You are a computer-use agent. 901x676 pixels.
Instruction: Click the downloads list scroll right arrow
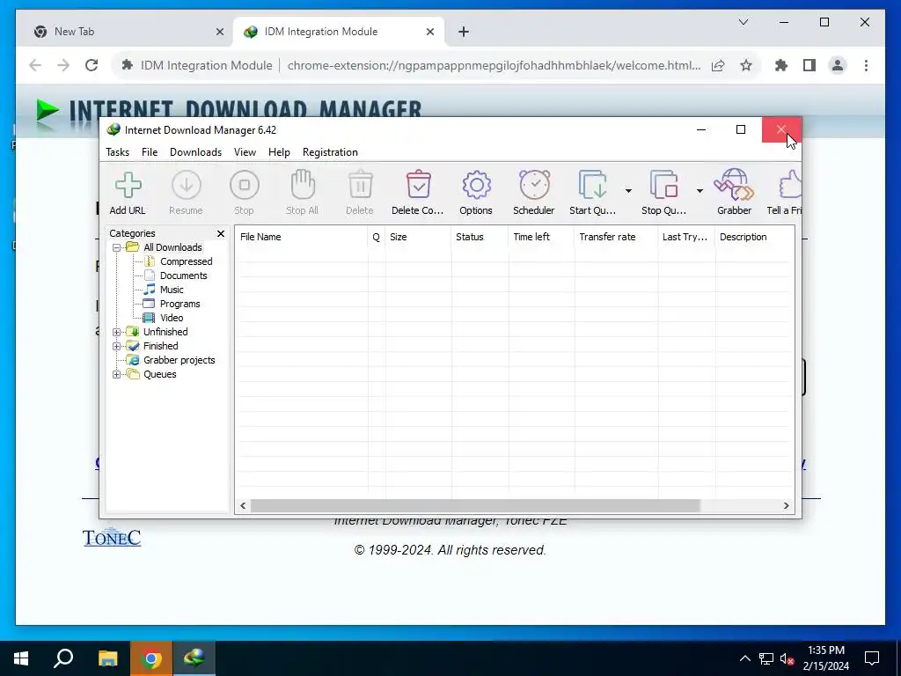[786, 506]
